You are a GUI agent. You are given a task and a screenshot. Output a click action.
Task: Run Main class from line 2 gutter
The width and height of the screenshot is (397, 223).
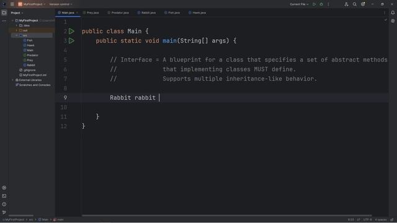coord(72,31)
